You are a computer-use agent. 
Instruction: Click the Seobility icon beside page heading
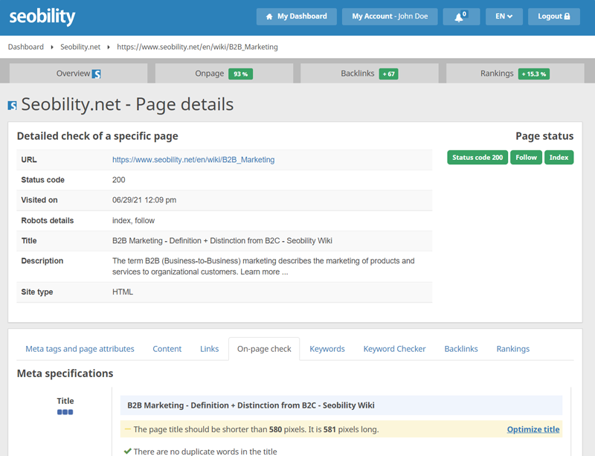[12, 106]
